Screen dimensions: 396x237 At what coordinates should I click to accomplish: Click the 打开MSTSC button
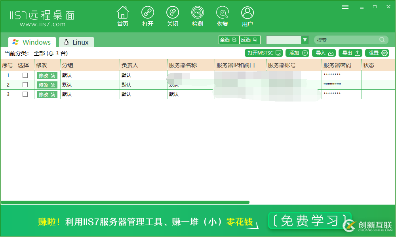tap(263, 53)
